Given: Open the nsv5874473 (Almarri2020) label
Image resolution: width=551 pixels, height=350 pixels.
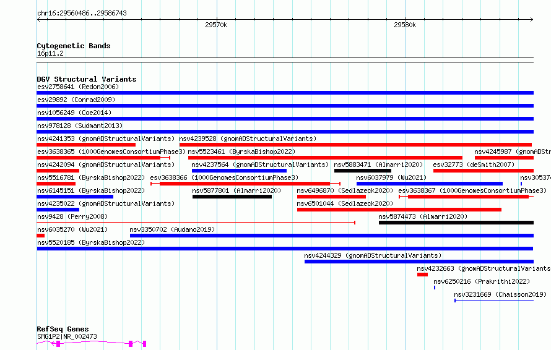Looking at the screenshot, I should [423, 216].
